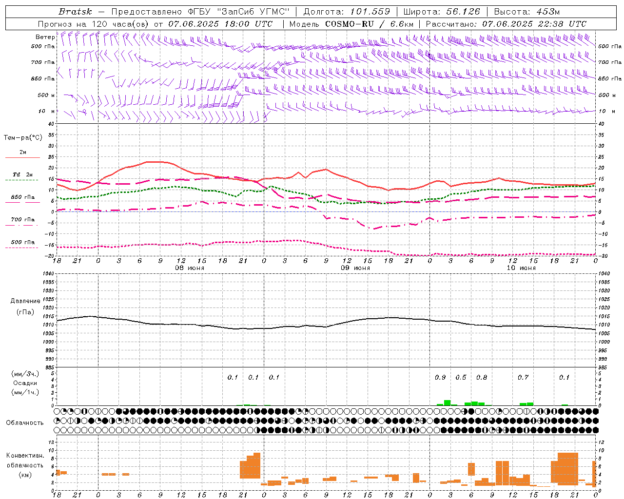Click the 500 м wind level label on left

tap(46, 95)
